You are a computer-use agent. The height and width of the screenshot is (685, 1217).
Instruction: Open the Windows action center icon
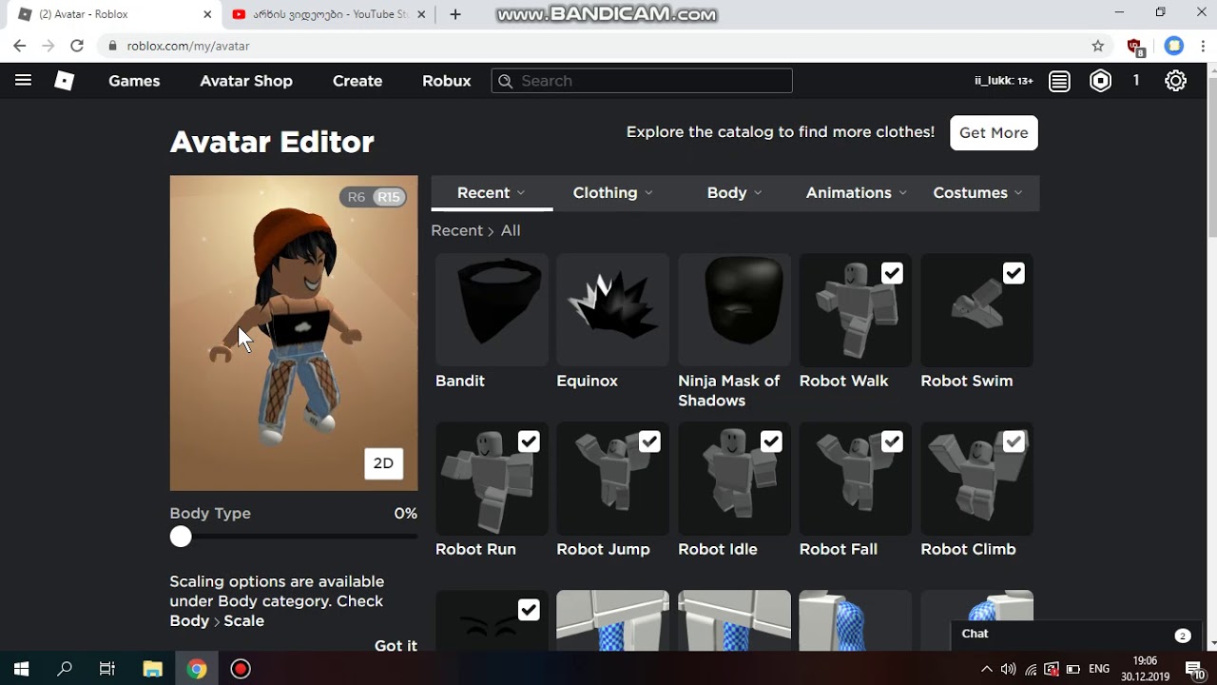(1194, 669)
